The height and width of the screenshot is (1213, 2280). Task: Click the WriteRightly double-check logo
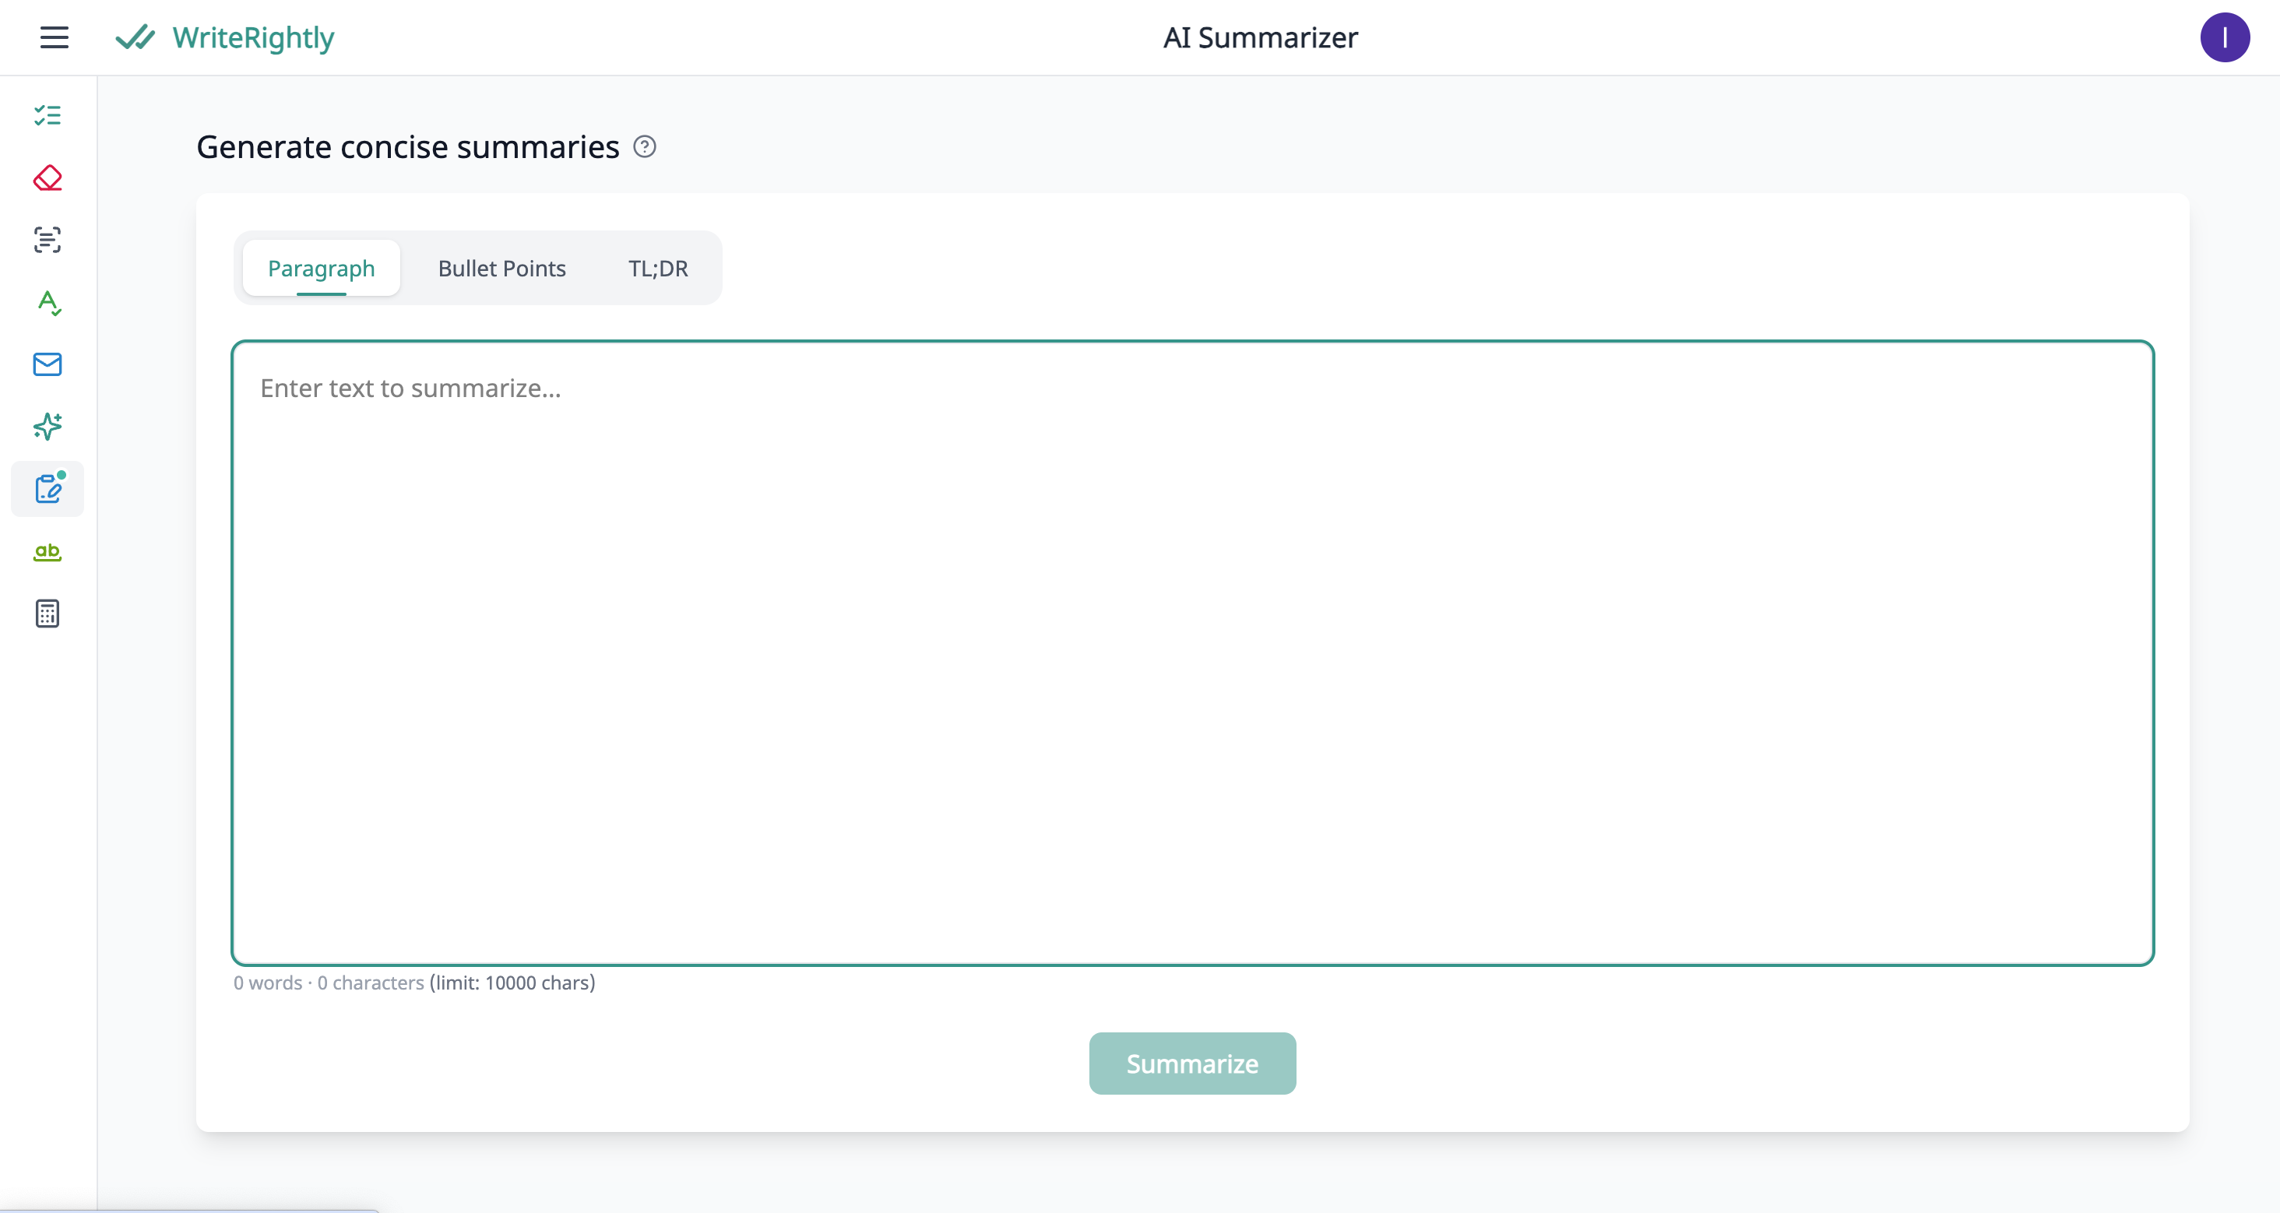point(135,37)
